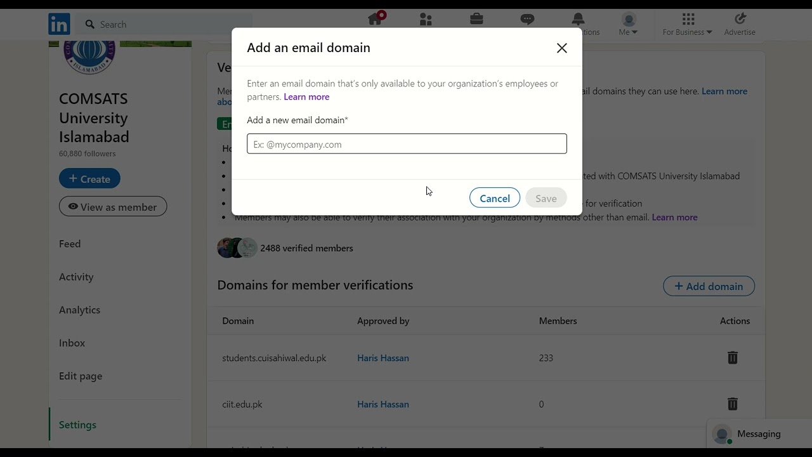The height and width of the screenshot is (457, 812).
Task: Click 60,880 followers text
Action: click(x=88, y=154)
